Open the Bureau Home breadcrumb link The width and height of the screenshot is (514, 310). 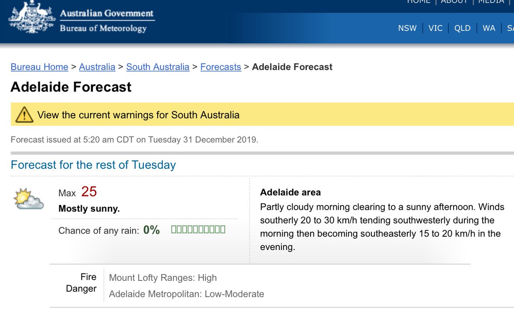(x=39, y=67)
